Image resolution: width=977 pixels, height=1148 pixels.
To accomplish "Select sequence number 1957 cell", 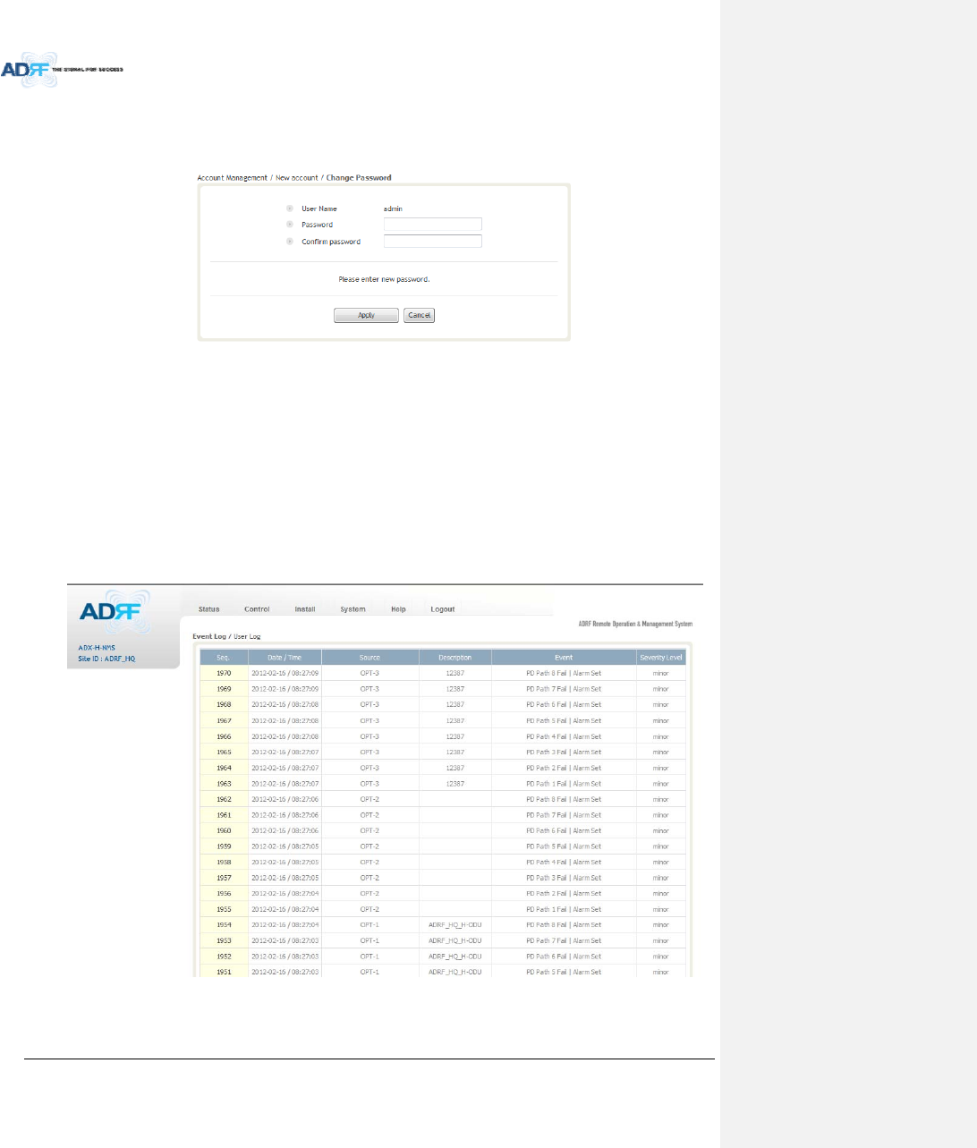I will tap(224, 878).
